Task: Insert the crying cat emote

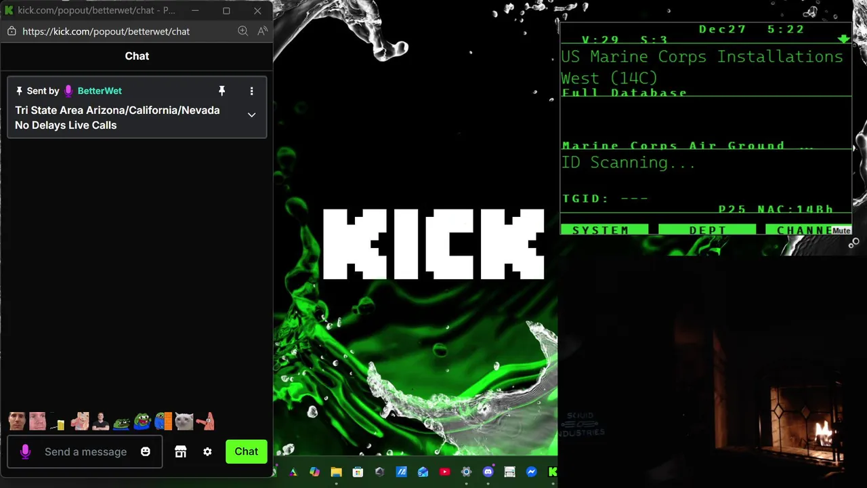Action: click(x=184, y=421)
